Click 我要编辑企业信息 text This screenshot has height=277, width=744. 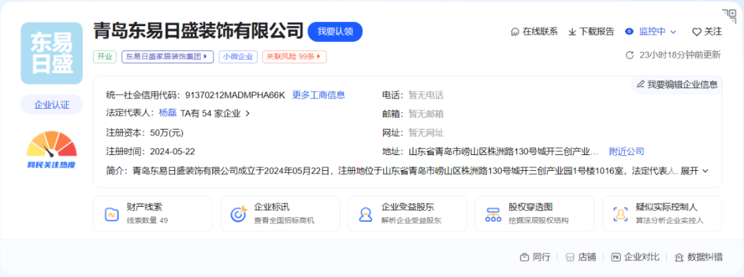682,85
